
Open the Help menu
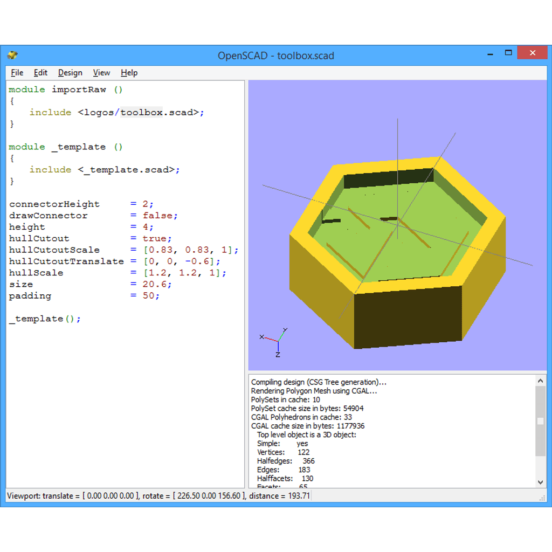(x=129, y=73)
